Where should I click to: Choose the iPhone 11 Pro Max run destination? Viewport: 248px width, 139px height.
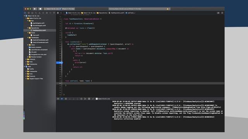pyautogui.click(x=68, y=9)
